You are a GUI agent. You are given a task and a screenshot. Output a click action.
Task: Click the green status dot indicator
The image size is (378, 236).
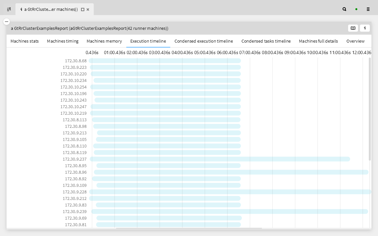click(x=356, y=9)
